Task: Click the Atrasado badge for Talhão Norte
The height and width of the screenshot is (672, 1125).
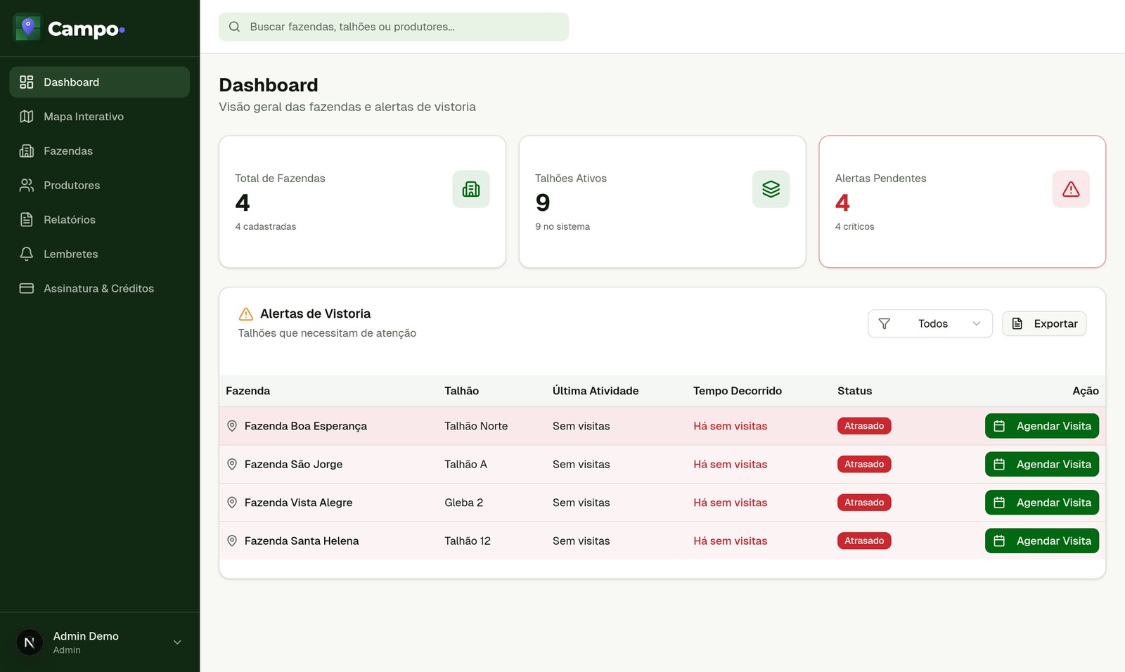Action: [864, 426]
